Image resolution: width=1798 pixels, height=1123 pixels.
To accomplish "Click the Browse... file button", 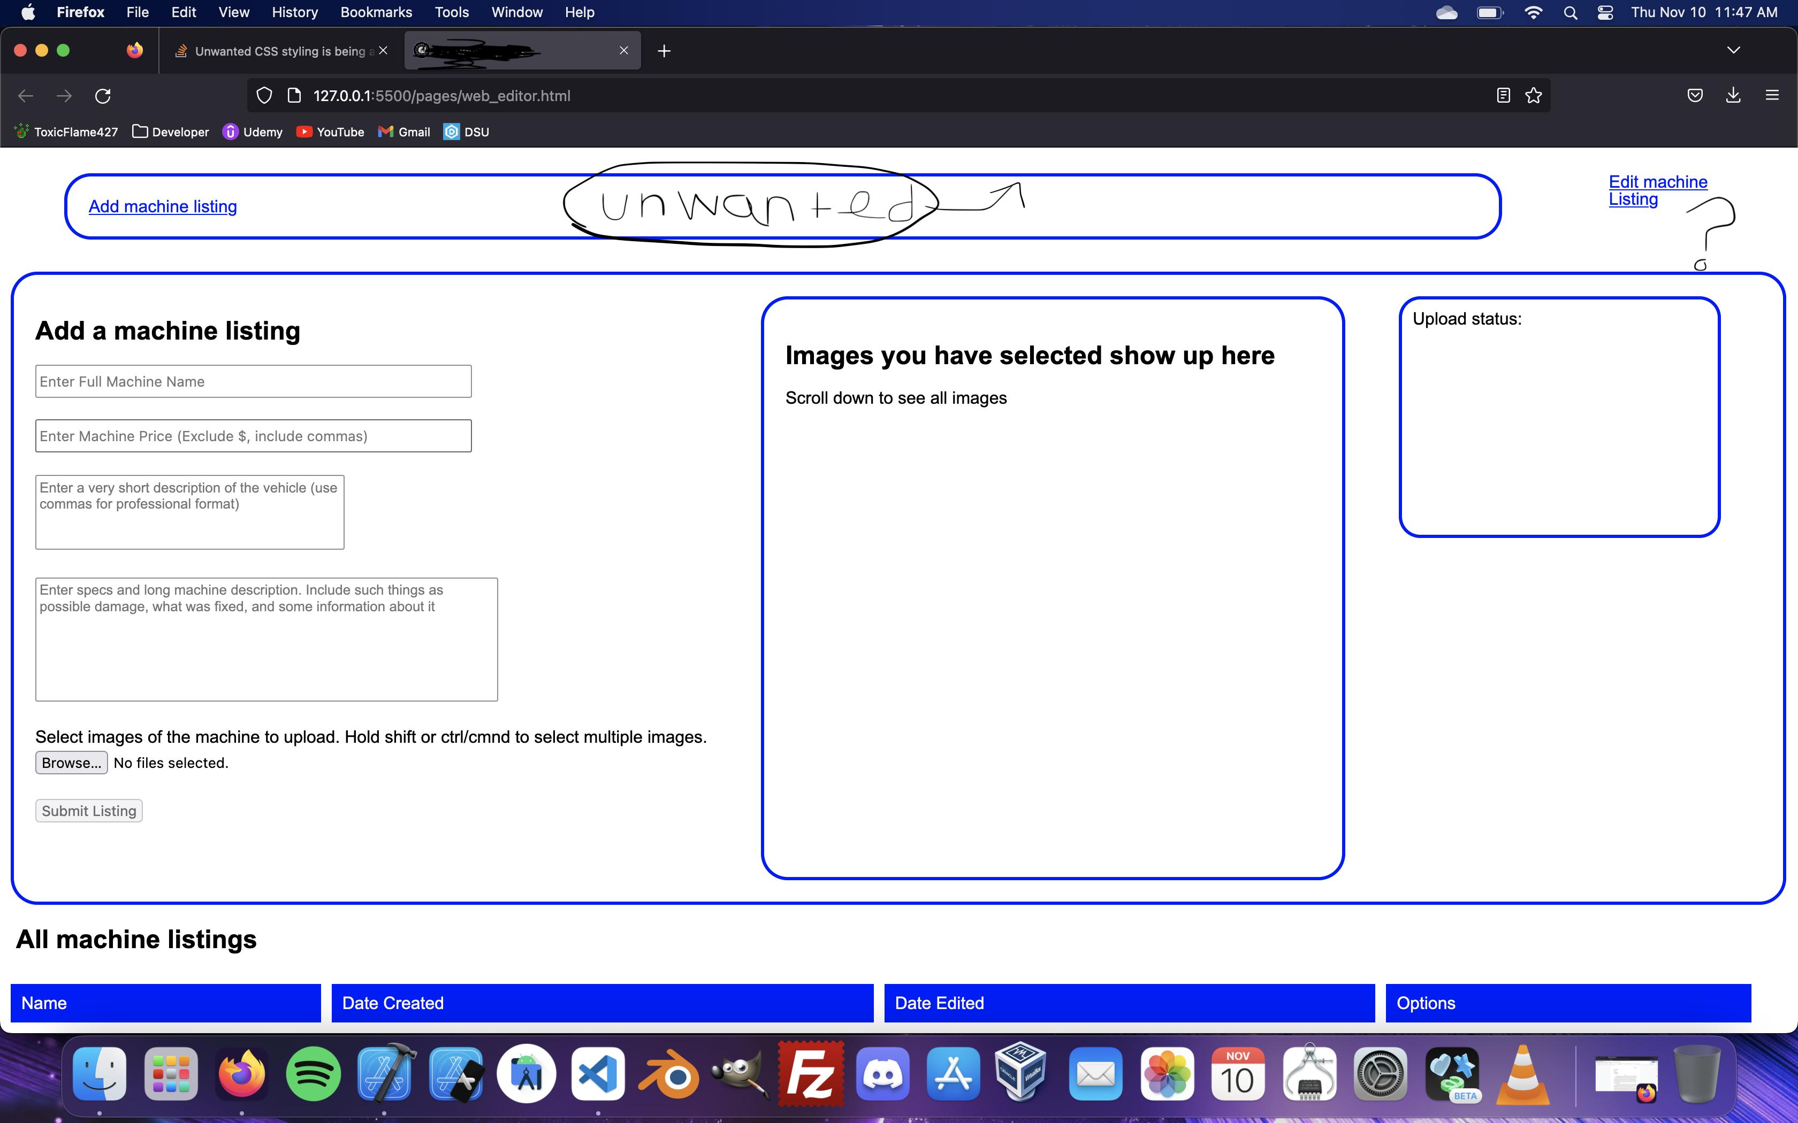I will pos(71,763).
